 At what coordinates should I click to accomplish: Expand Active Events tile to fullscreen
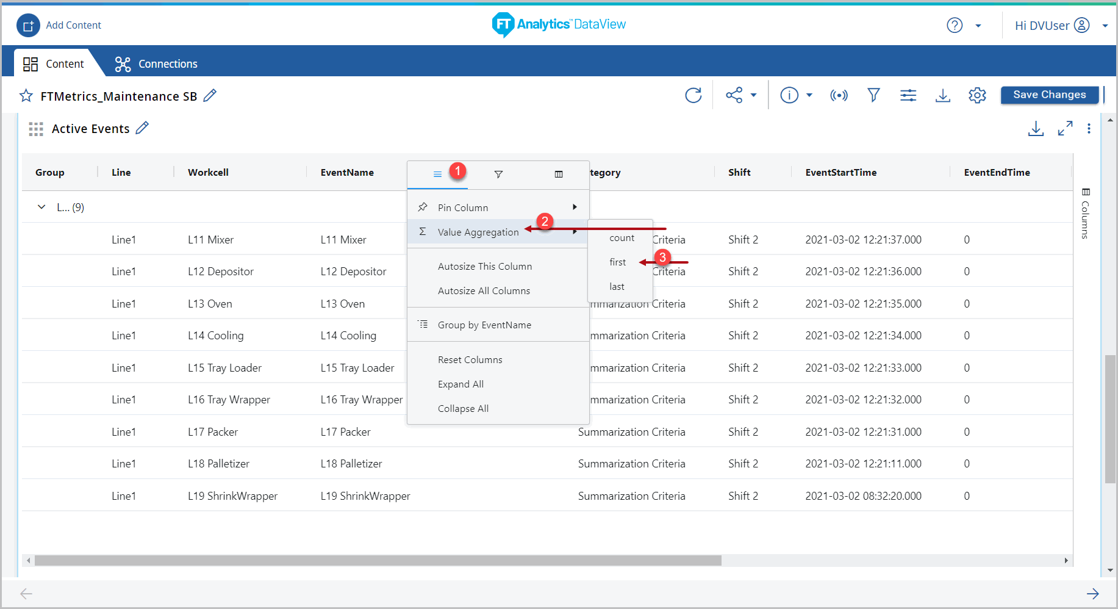1065,128
